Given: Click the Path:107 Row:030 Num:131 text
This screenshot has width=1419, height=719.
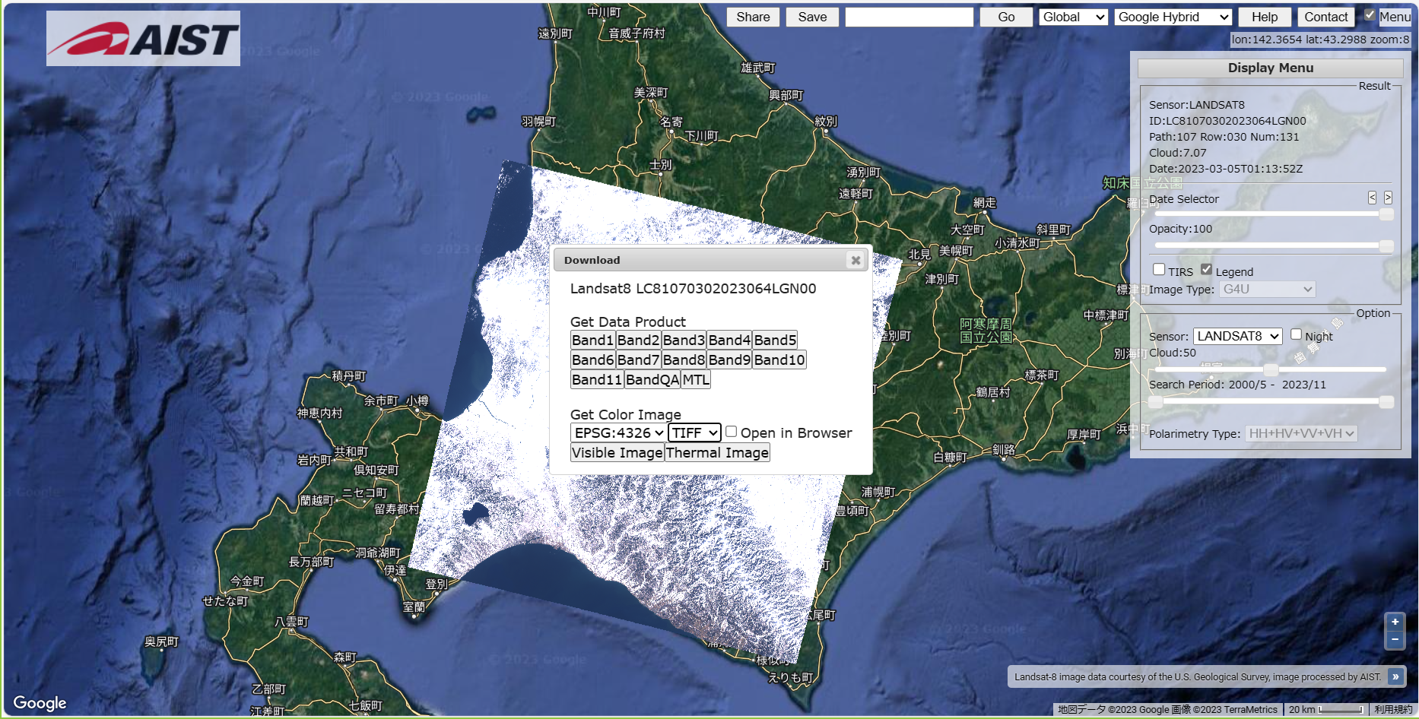Looking at the screenshot, I should coord(1224,137).
